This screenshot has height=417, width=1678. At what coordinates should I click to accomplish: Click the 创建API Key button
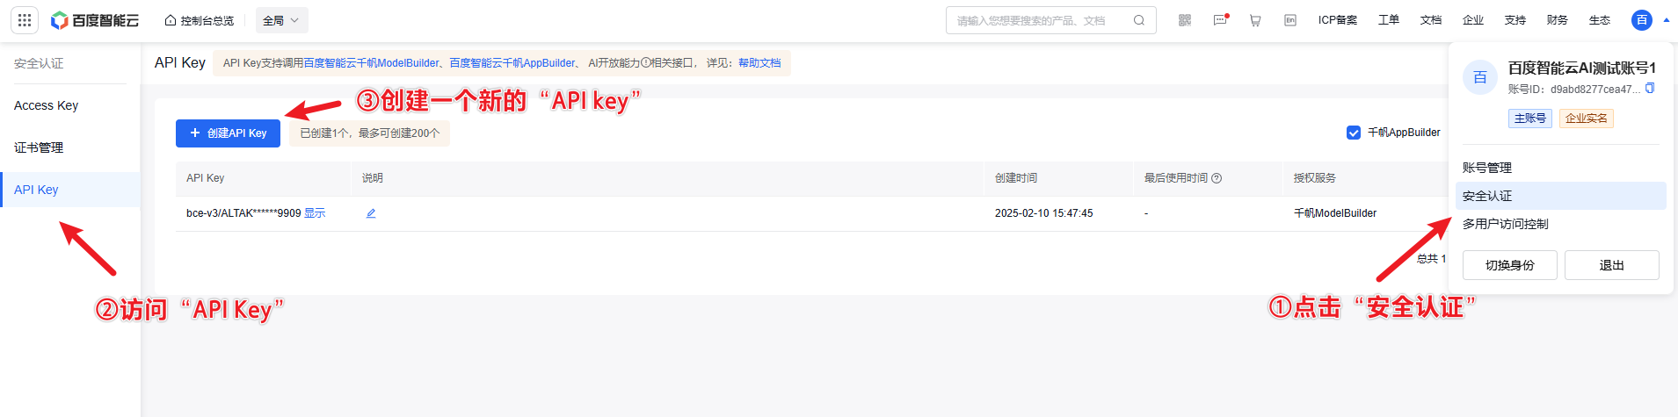tap(228, 133)
